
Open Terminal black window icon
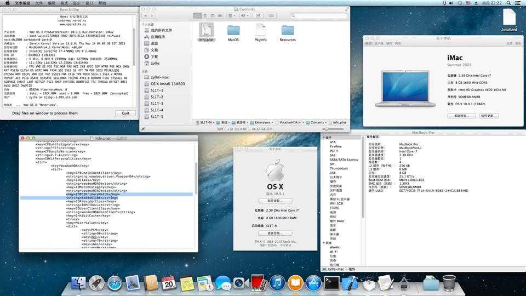coord(331,283)
